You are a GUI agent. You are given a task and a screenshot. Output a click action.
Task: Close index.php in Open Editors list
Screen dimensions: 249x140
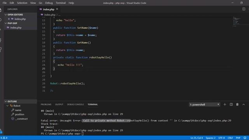point(9,19)
